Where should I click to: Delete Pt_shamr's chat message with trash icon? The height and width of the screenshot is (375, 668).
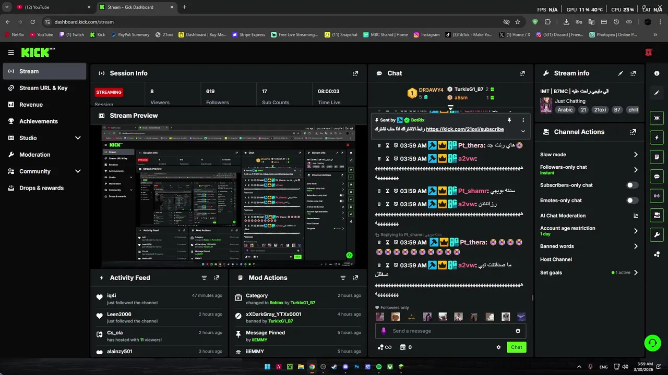[379, 191]
